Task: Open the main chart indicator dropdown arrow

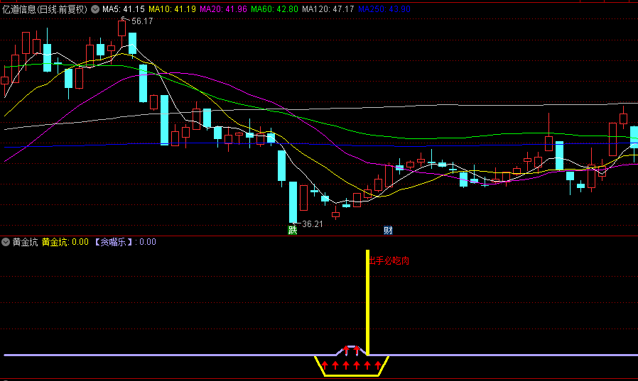Action: point(94,9)
